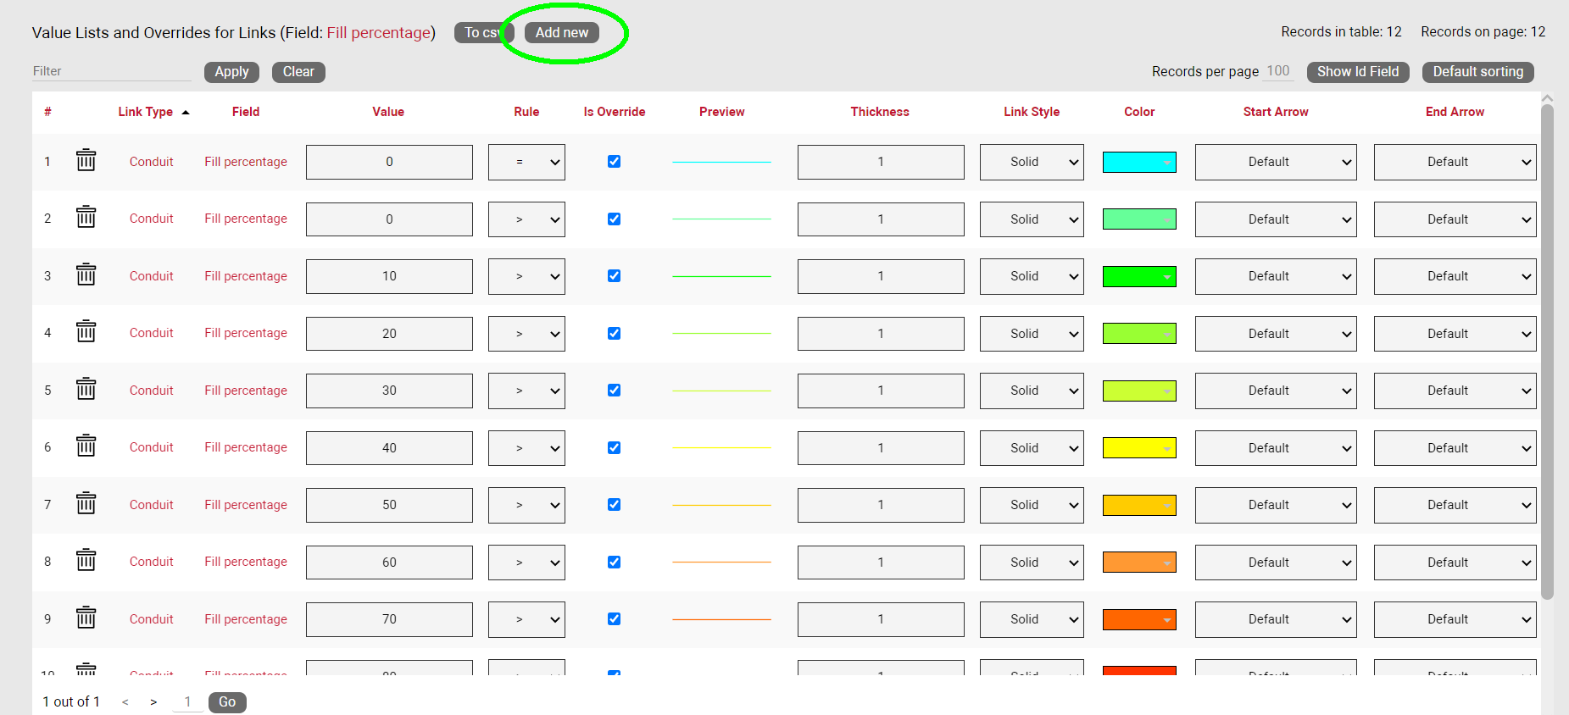Open the Rule dropdown in row 1

526,162
